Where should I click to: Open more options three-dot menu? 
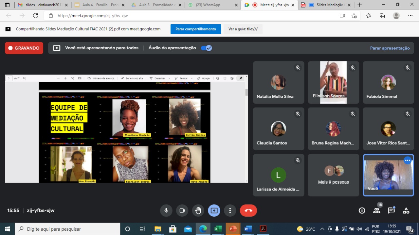(230, 210)
